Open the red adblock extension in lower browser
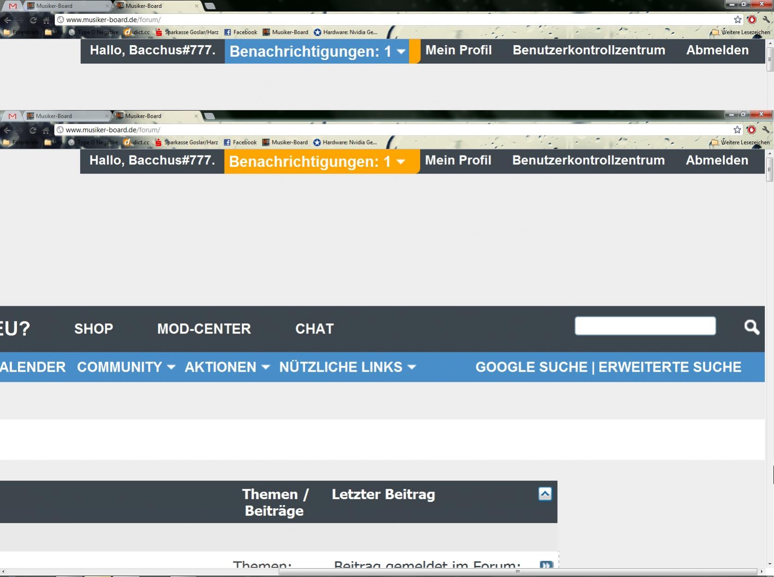This screenshot has height=577, width=774. pyautogui.click(x=751, y=130)
